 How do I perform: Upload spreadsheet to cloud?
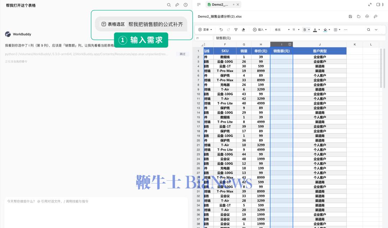pos(367,16)
